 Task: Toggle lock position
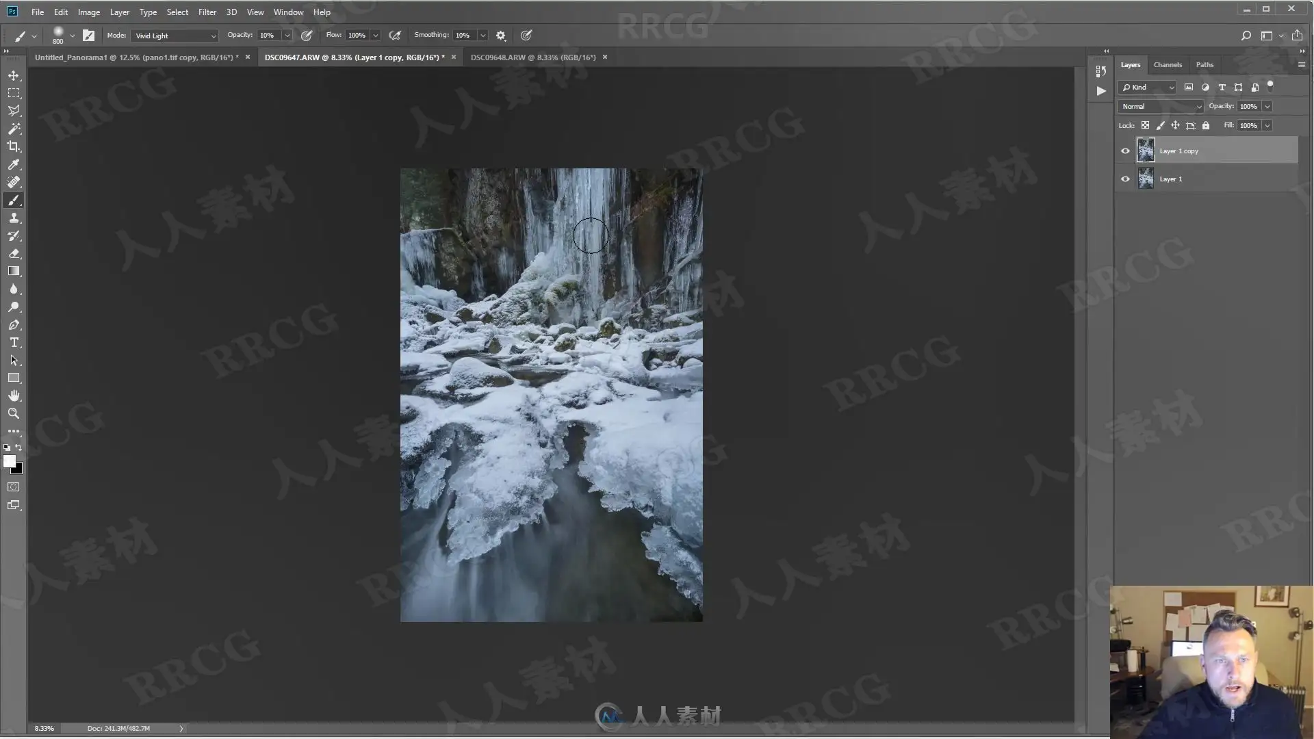point(1175,125)
